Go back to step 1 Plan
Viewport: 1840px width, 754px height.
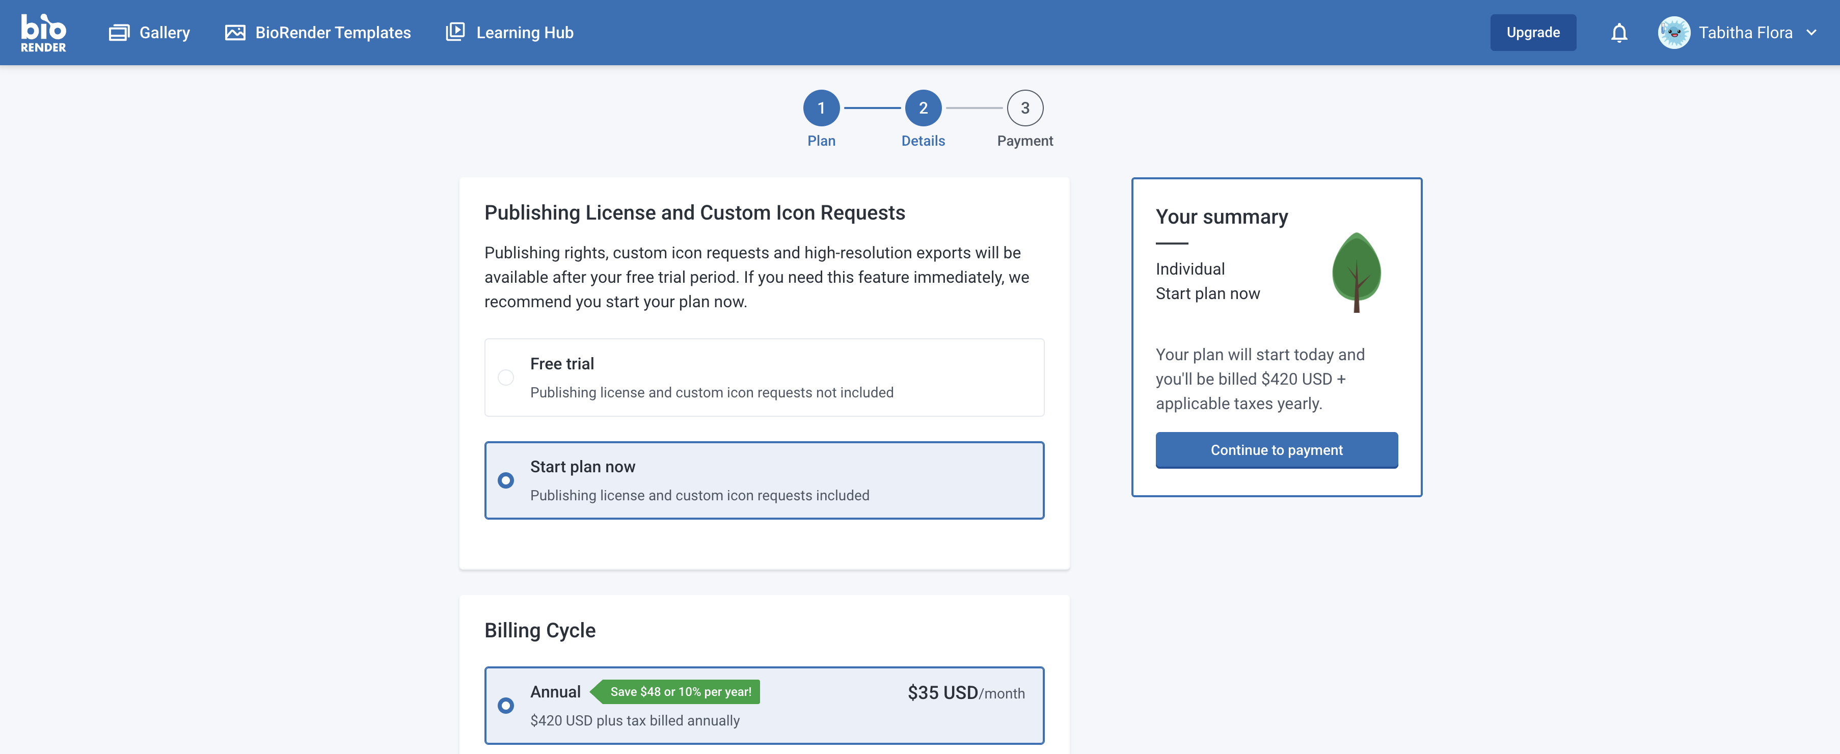click(x=821, y=108)
